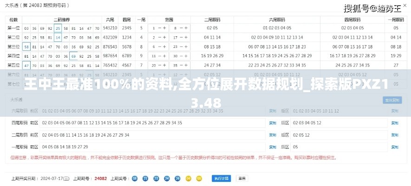The height and width of the screenshot is (186, 411).
Task: Click 二尾取码 cell 24 27 34
Action: coord(212,65)
